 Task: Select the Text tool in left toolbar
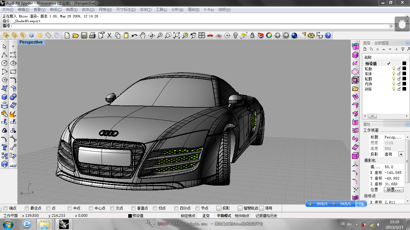[5, 147]
